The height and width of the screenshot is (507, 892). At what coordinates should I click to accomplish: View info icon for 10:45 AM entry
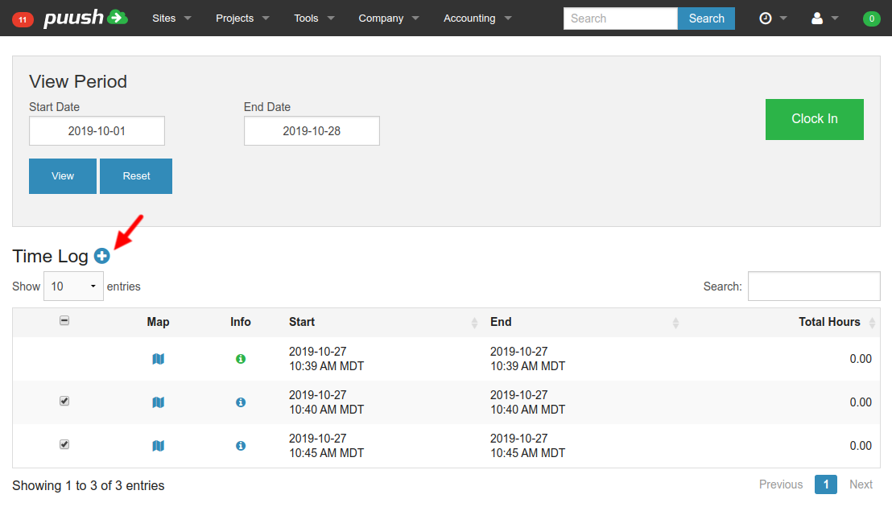click(241, 446)
